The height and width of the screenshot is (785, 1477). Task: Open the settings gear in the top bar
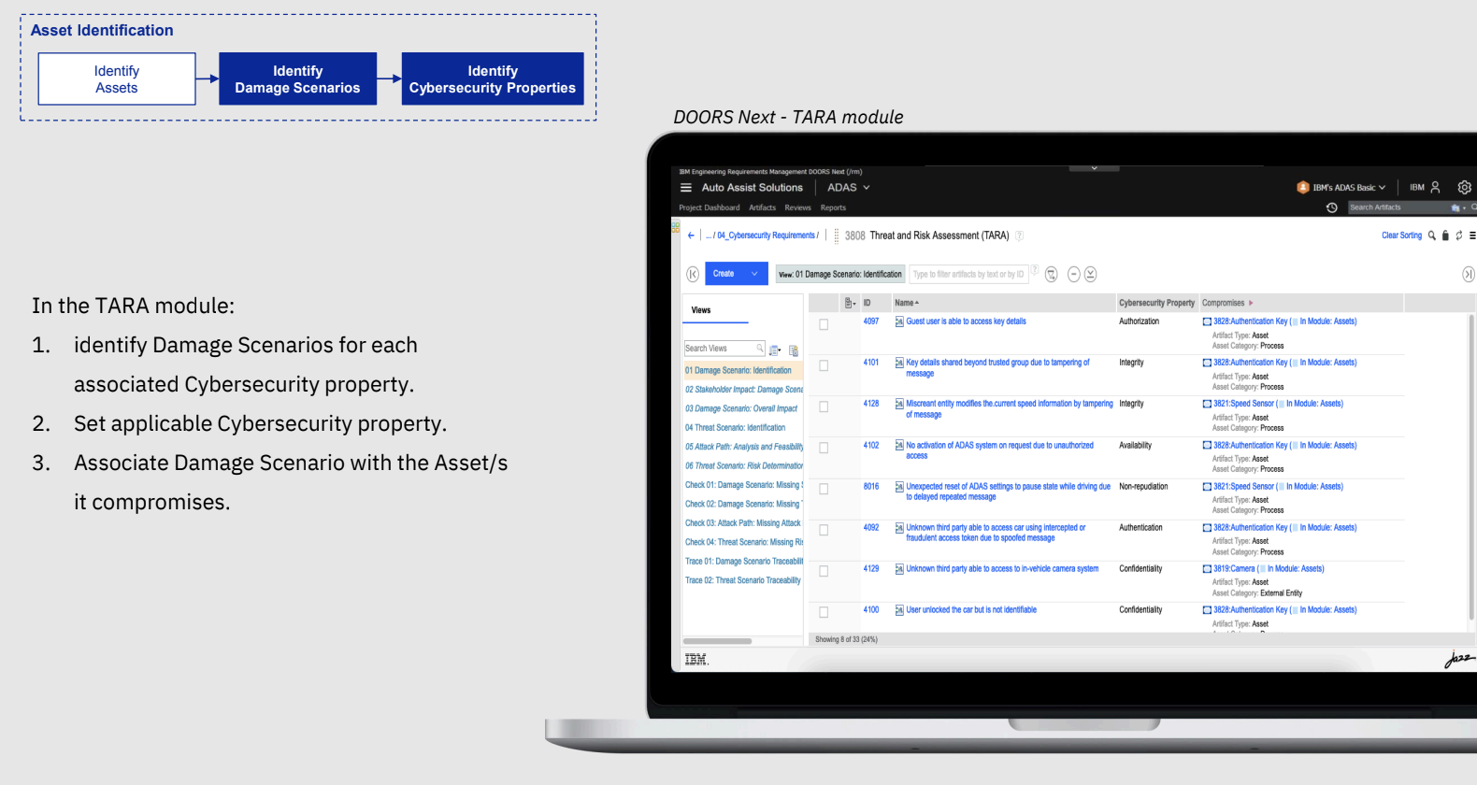[x=1464, y=188]
